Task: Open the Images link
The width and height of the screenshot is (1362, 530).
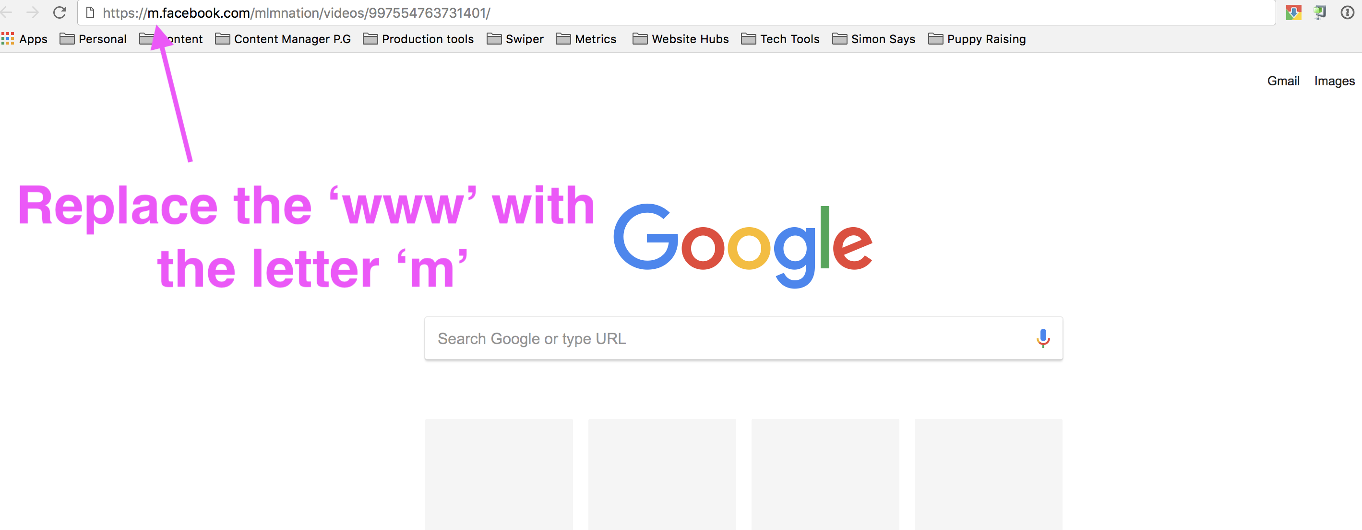Action: (1334, 81)
